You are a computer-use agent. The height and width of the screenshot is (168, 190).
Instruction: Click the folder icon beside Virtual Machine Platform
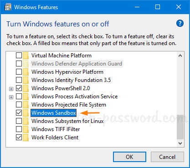[x=26, y=56]
